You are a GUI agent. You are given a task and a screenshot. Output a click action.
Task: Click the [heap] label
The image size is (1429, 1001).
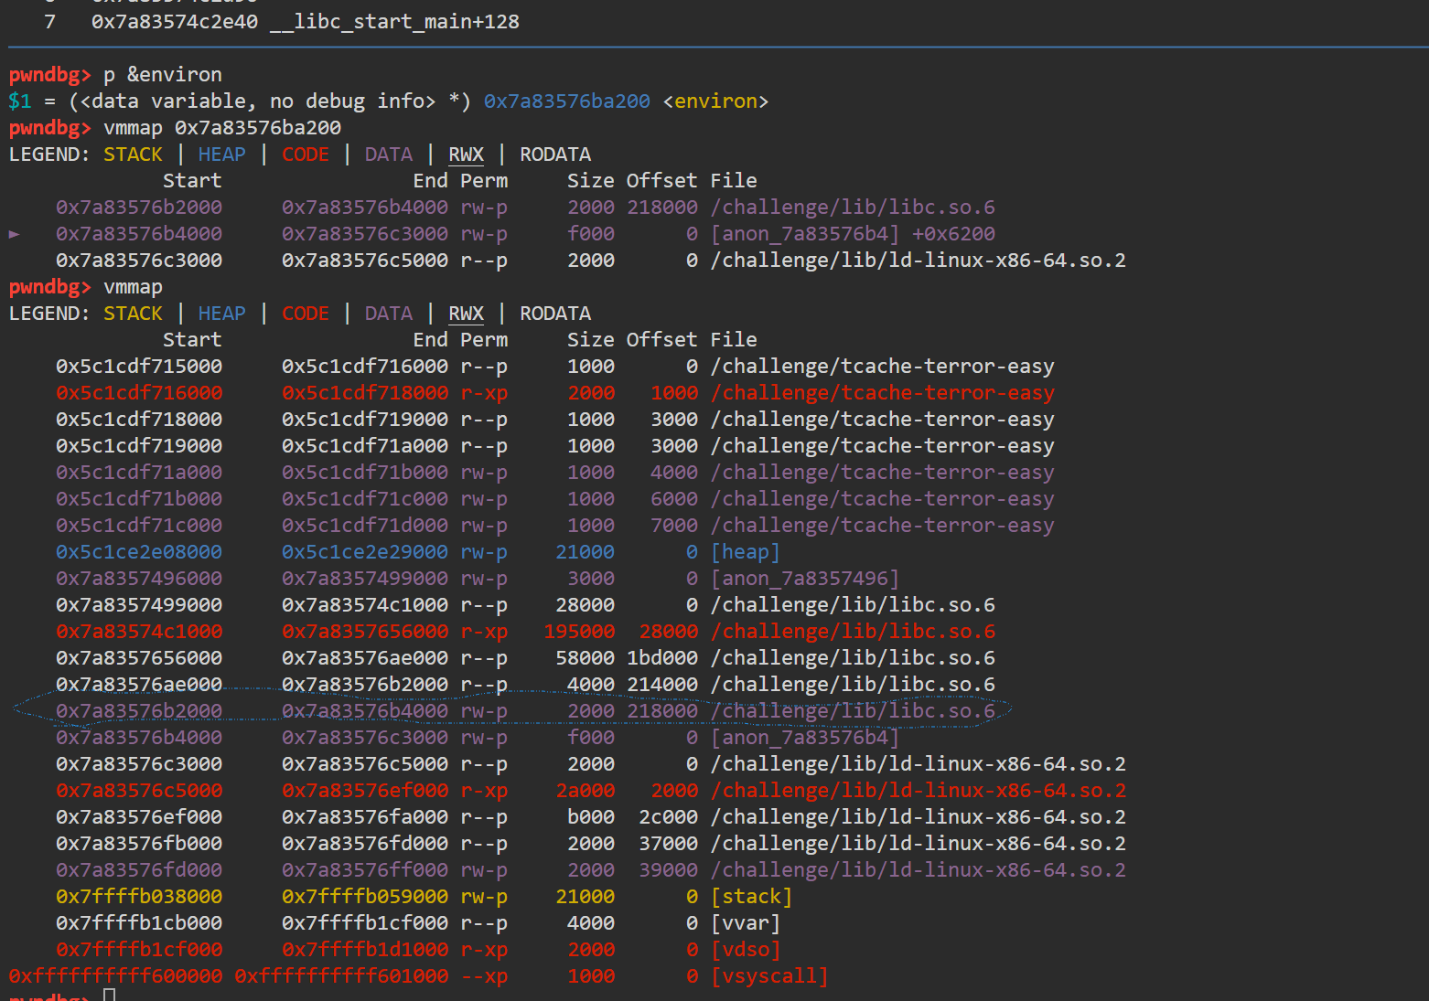(746, 551)
